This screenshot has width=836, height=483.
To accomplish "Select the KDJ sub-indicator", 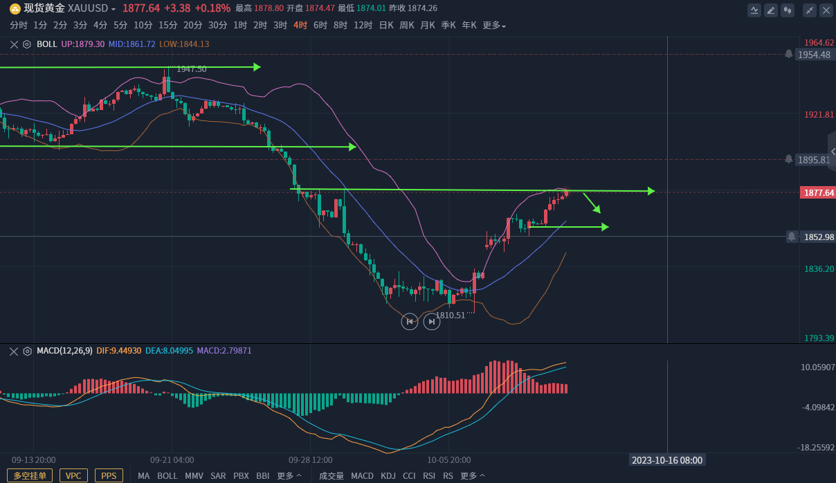I will (388, 476).
